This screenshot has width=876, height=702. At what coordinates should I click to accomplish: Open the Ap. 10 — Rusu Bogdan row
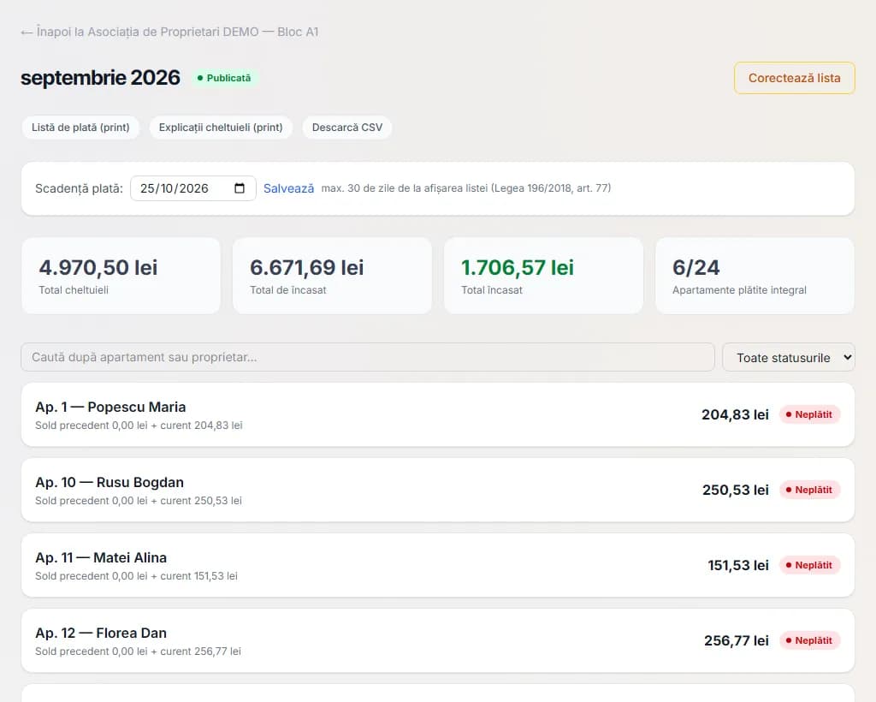[437, 491]
